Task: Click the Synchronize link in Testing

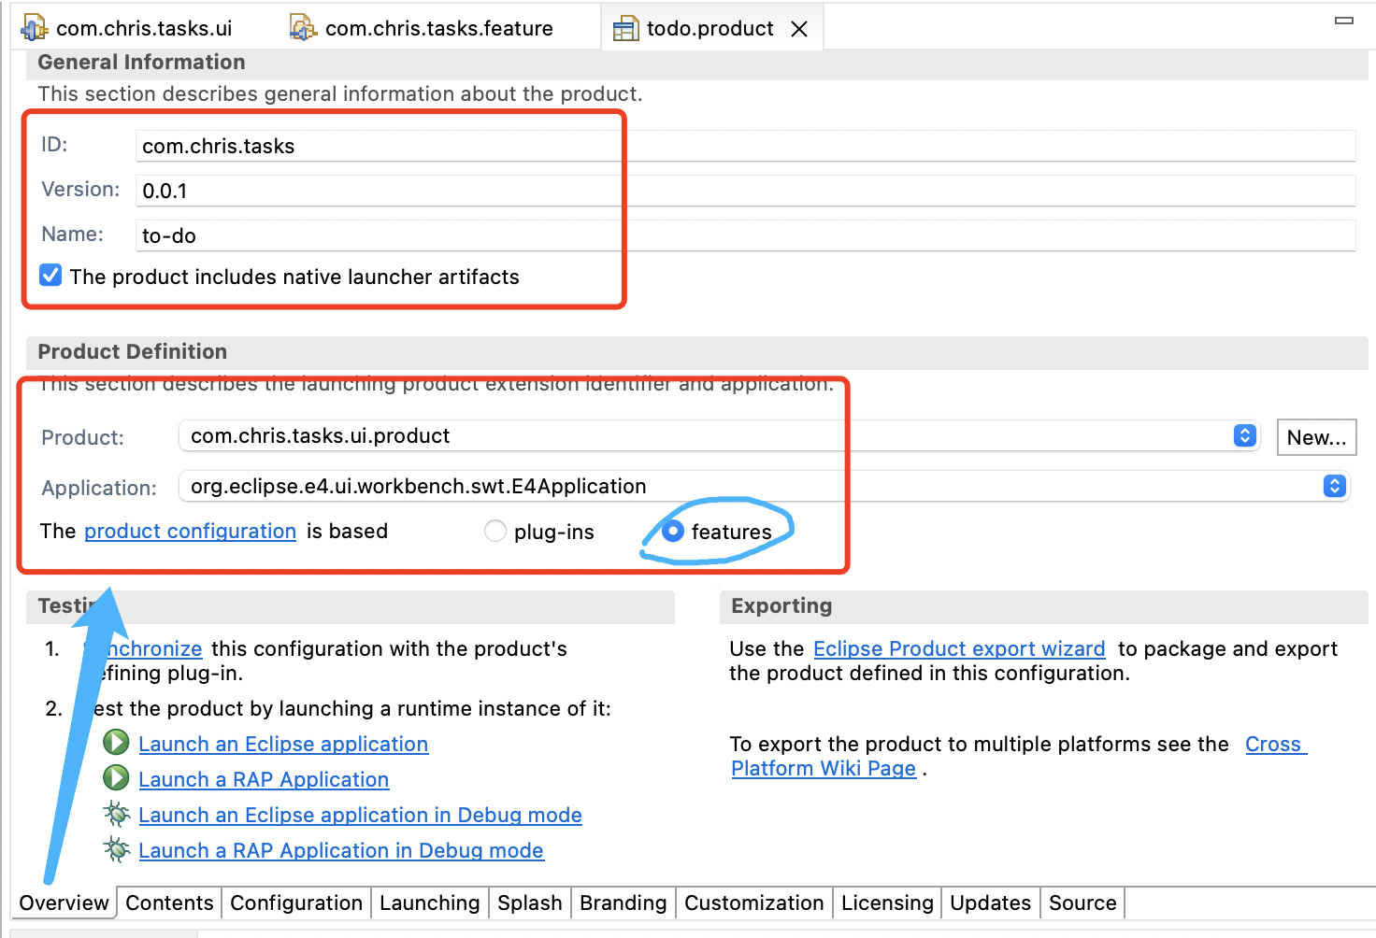Action: [x=143, y=648]
